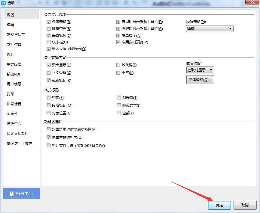Disable 屏幕提示 tooltips

point(118,35)
